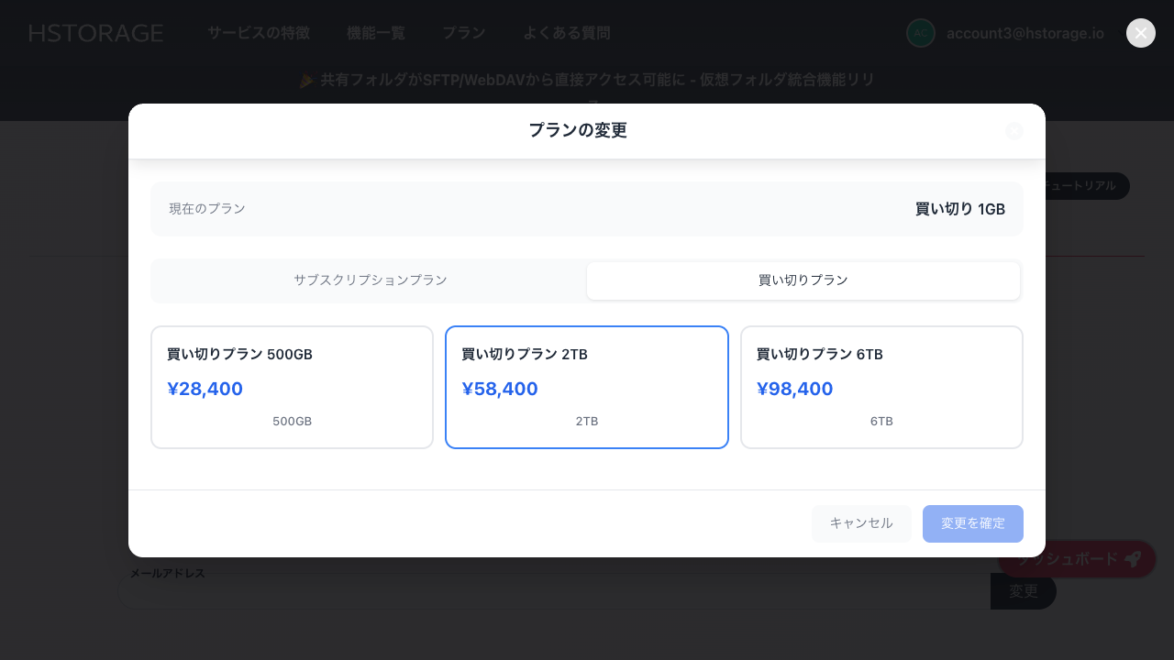Open サービスの特徴 in the top navigation

pos(259,33)
